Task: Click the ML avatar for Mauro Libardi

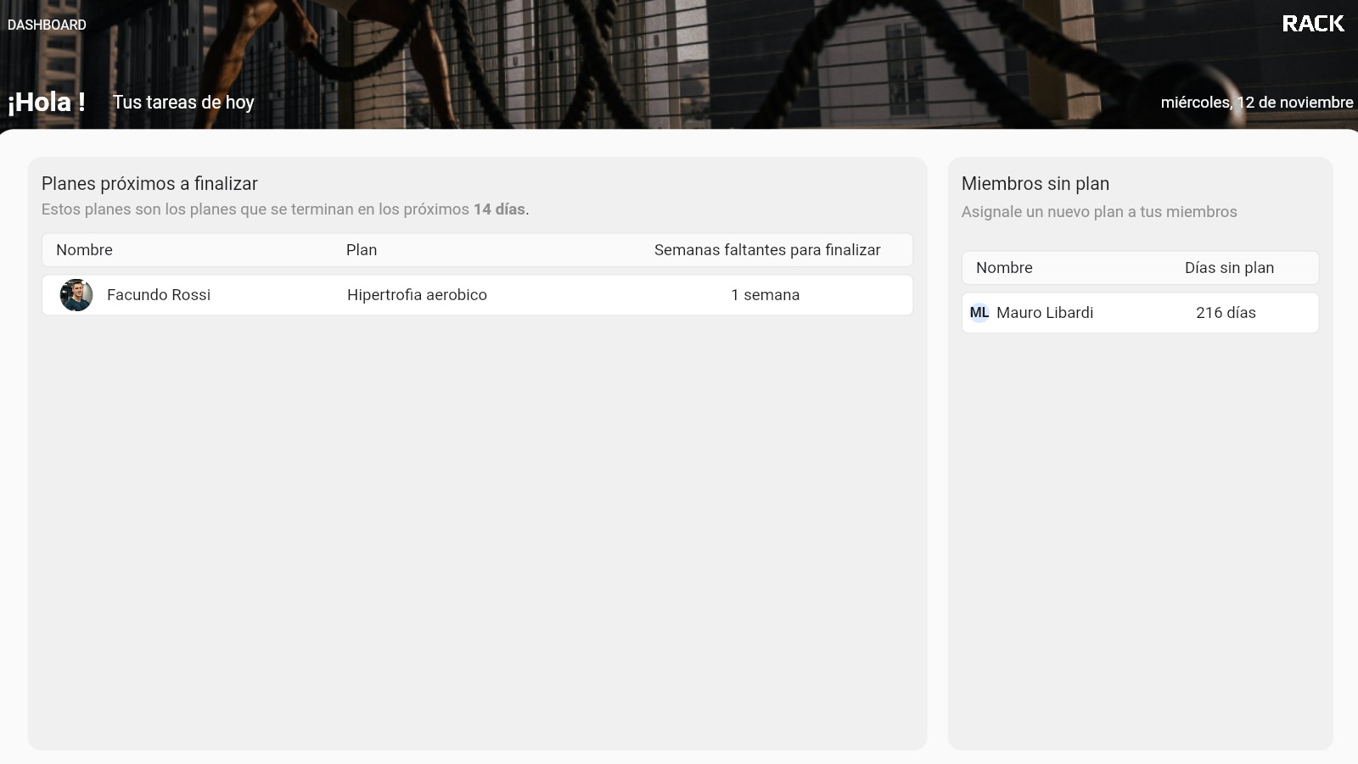Action: tap(980, 312)
